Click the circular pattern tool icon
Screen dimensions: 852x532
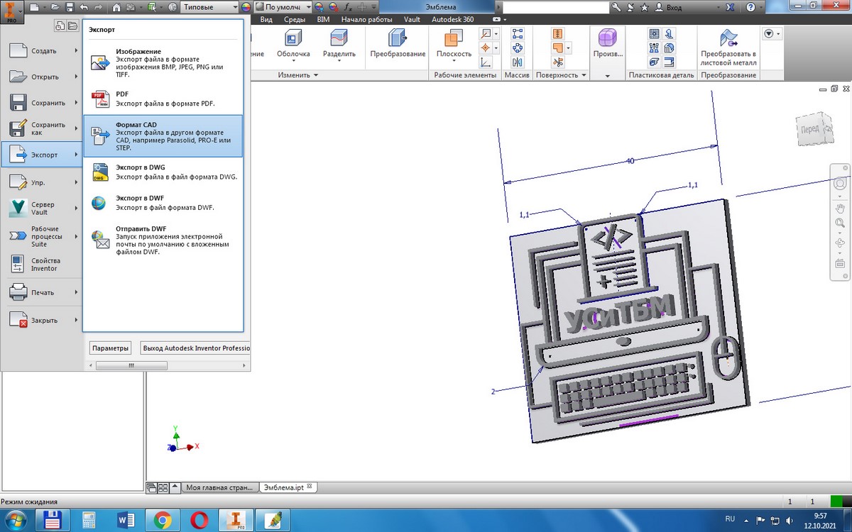point(517,48)
